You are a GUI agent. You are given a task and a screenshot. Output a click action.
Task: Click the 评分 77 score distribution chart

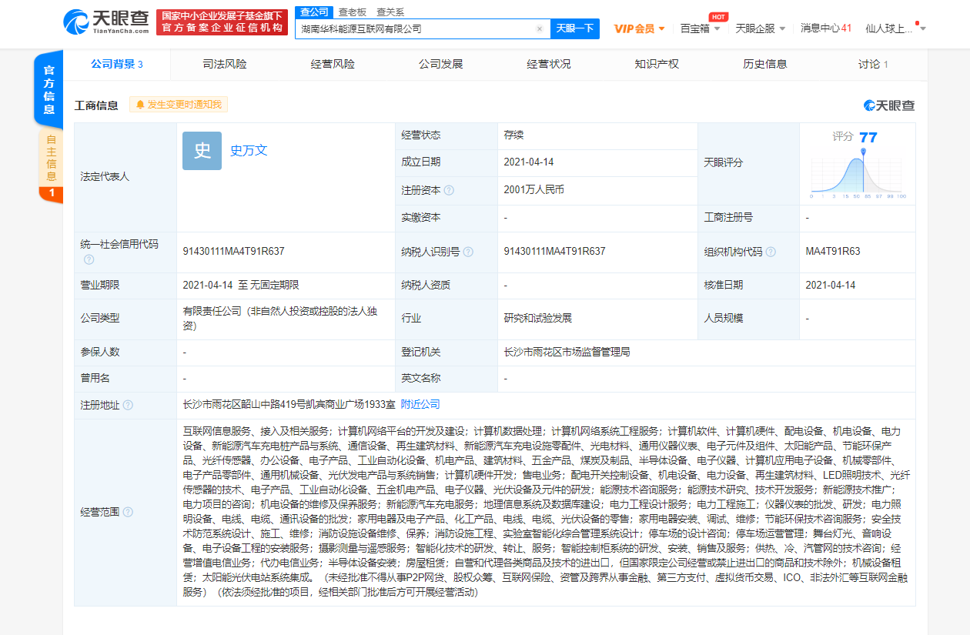click(x=858, y=165)
